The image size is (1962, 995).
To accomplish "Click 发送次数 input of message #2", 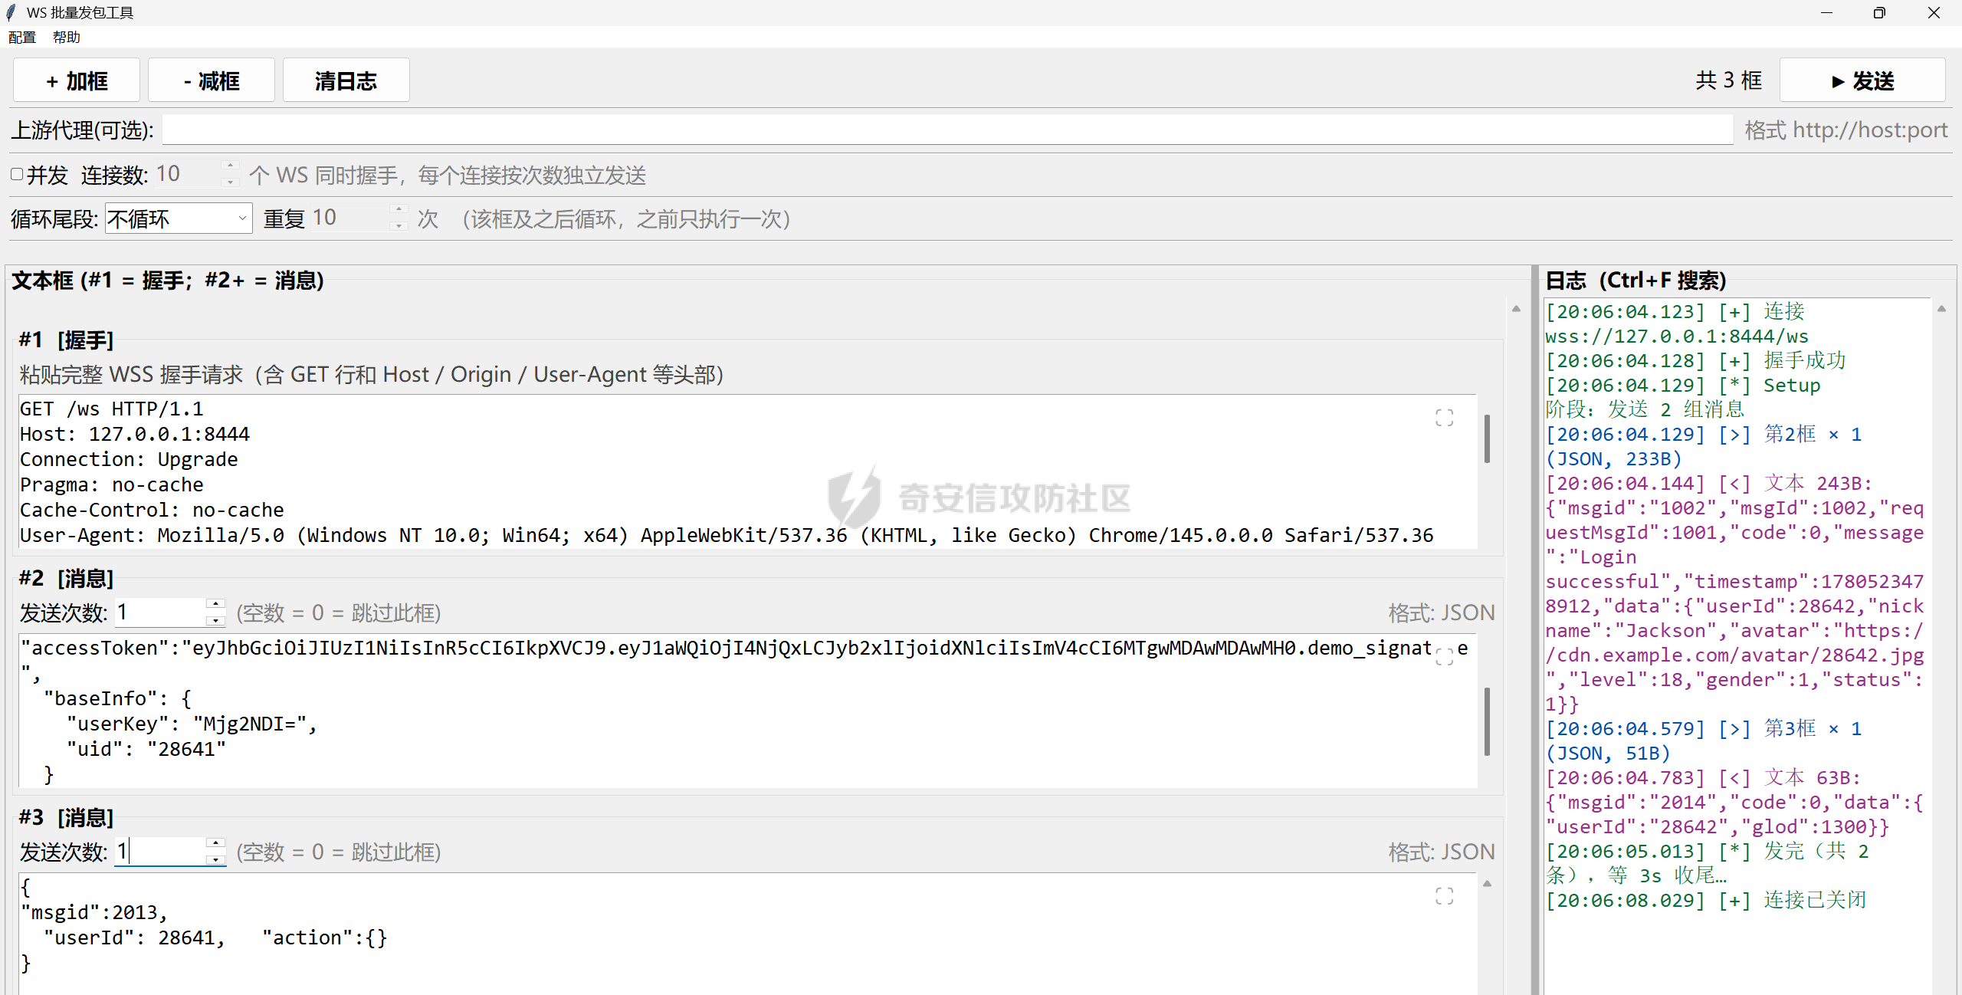I will click(x=160, y=612).
